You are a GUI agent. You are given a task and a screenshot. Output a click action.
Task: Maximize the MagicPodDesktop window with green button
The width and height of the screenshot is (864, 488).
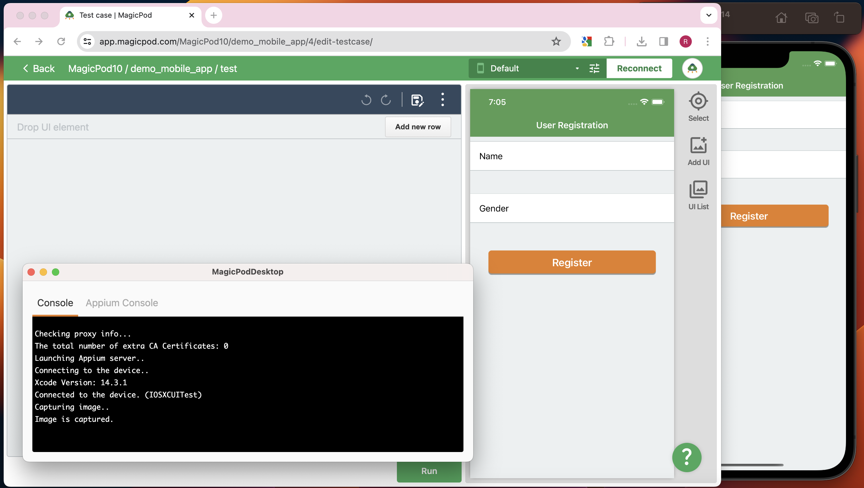pos(56,272)
